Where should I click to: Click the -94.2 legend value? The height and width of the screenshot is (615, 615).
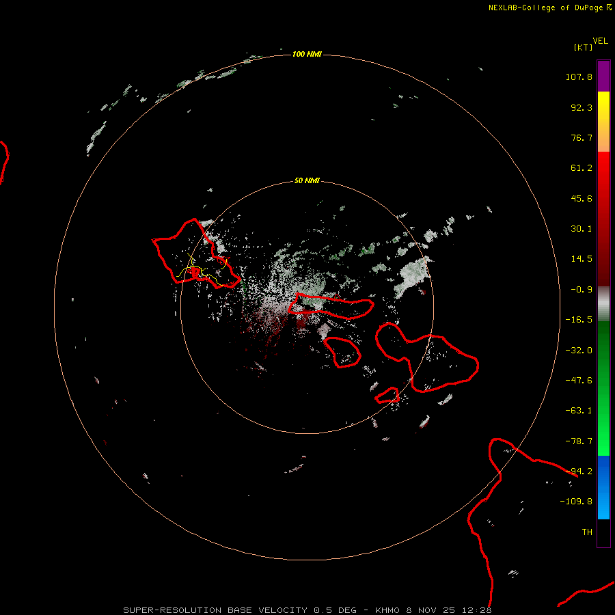[x=579, y=471]
